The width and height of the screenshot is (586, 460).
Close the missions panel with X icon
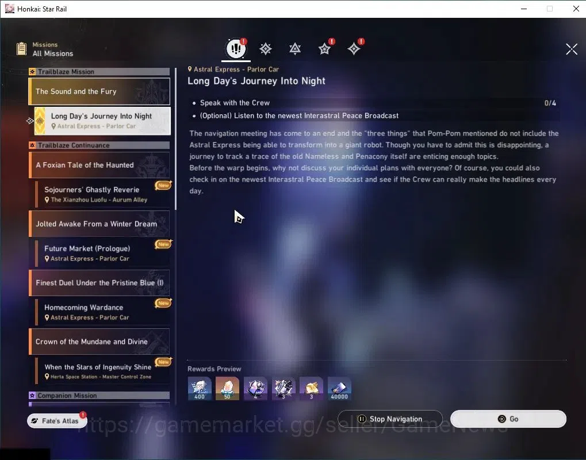coord(572,49)
